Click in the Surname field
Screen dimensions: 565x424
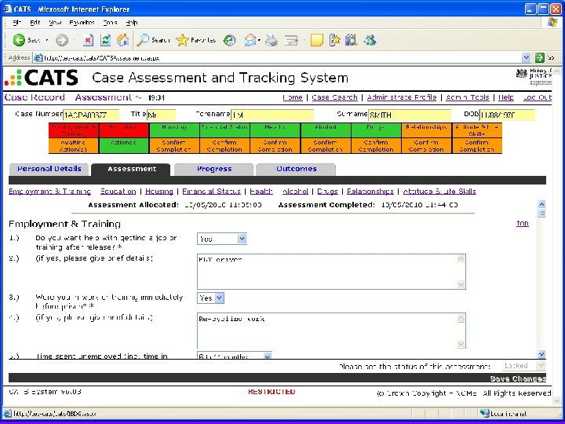410,115
